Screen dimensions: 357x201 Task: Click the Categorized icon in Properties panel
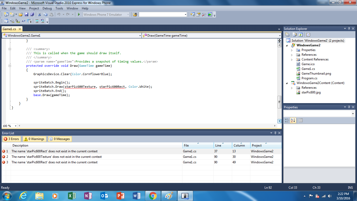[287, 120]
